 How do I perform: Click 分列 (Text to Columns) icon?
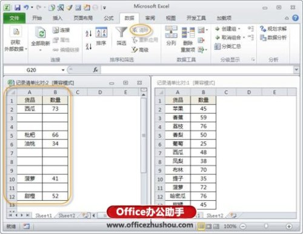pyautogui.click(x=171, y=32)
